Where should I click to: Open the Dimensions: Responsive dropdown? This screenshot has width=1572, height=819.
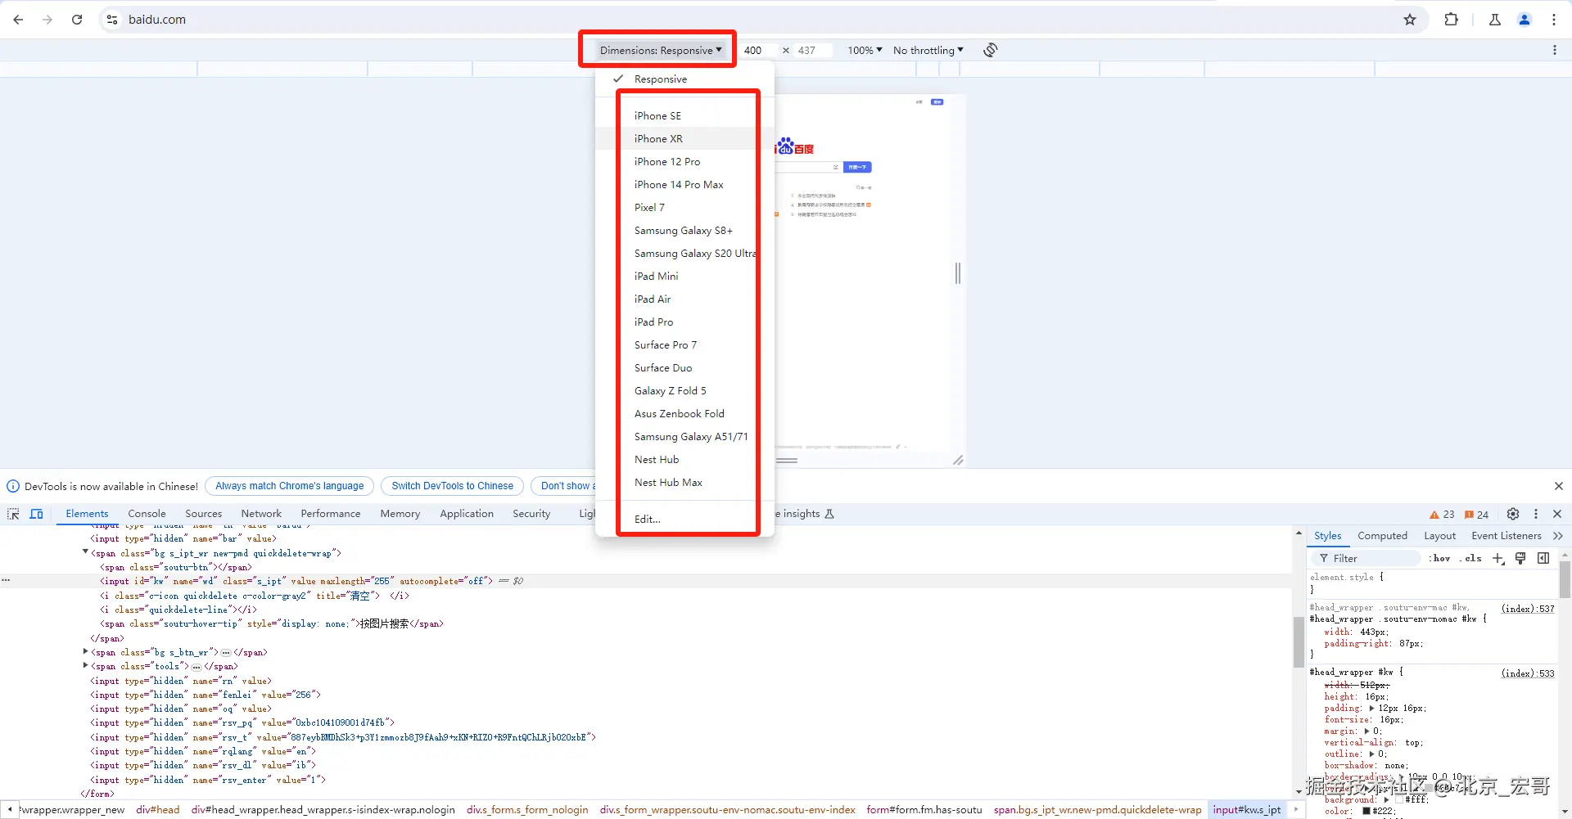[x=661, y=50]
